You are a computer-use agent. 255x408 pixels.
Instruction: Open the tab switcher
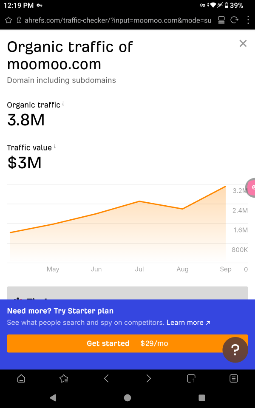click(191, 378)
